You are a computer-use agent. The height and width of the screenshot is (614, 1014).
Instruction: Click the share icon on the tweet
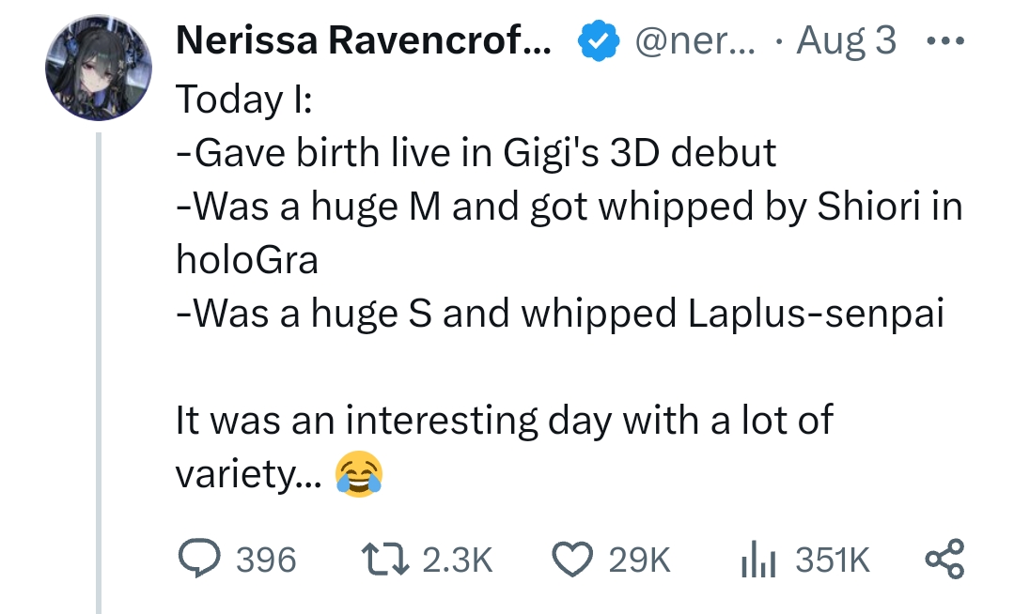[x=944, y=560]
